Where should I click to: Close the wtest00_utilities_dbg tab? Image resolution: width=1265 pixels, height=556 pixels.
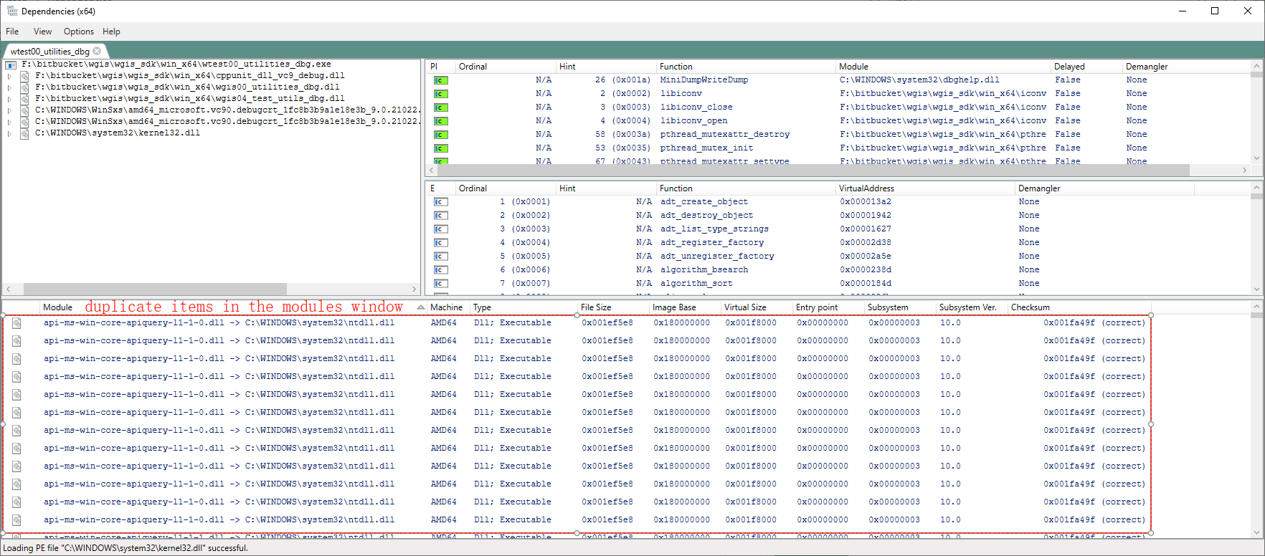(97, 51)
